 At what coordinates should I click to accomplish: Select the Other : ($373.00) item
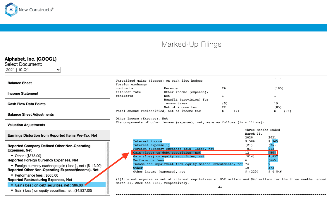(x=28, y=156)
